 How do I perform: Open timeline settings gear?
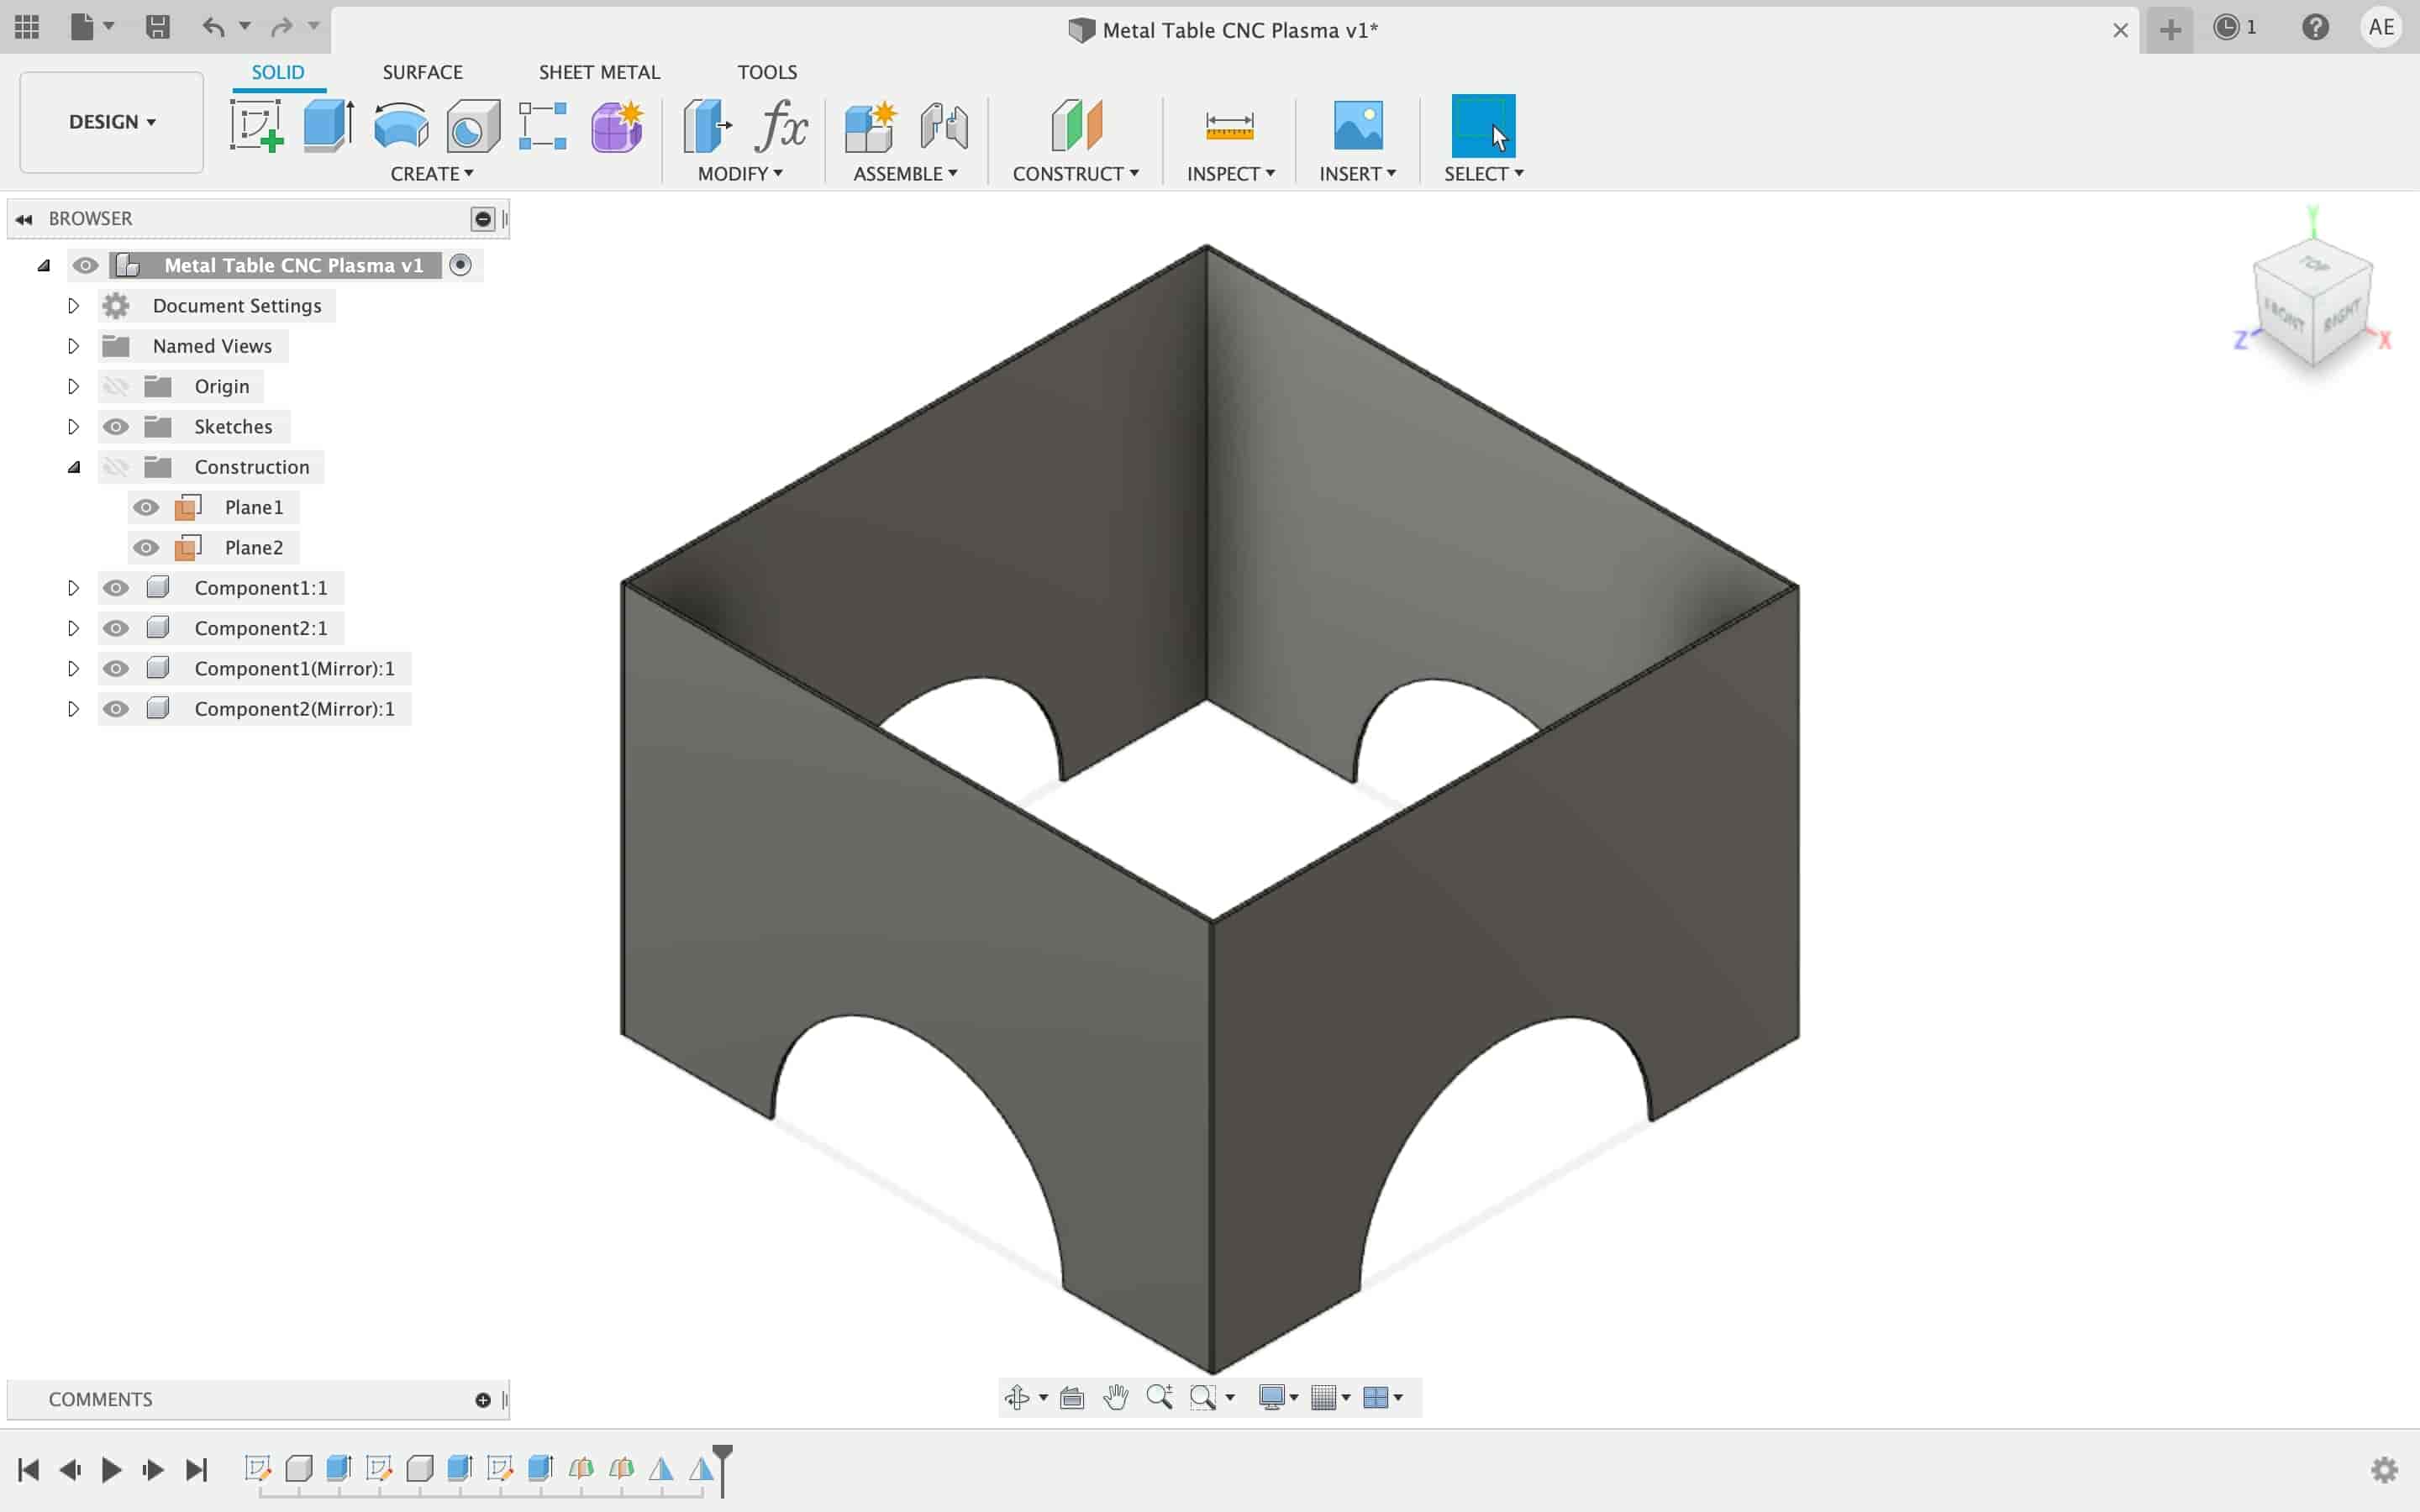point(2384,1469)
